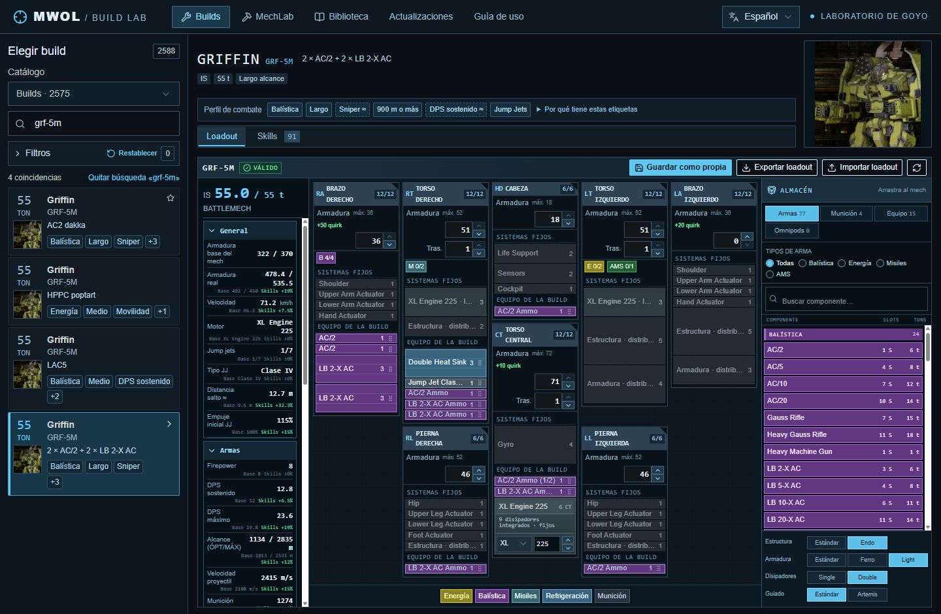
Task: Select the Balística weapon type radio
Action: pyautogui.click(x=802, y=263)
